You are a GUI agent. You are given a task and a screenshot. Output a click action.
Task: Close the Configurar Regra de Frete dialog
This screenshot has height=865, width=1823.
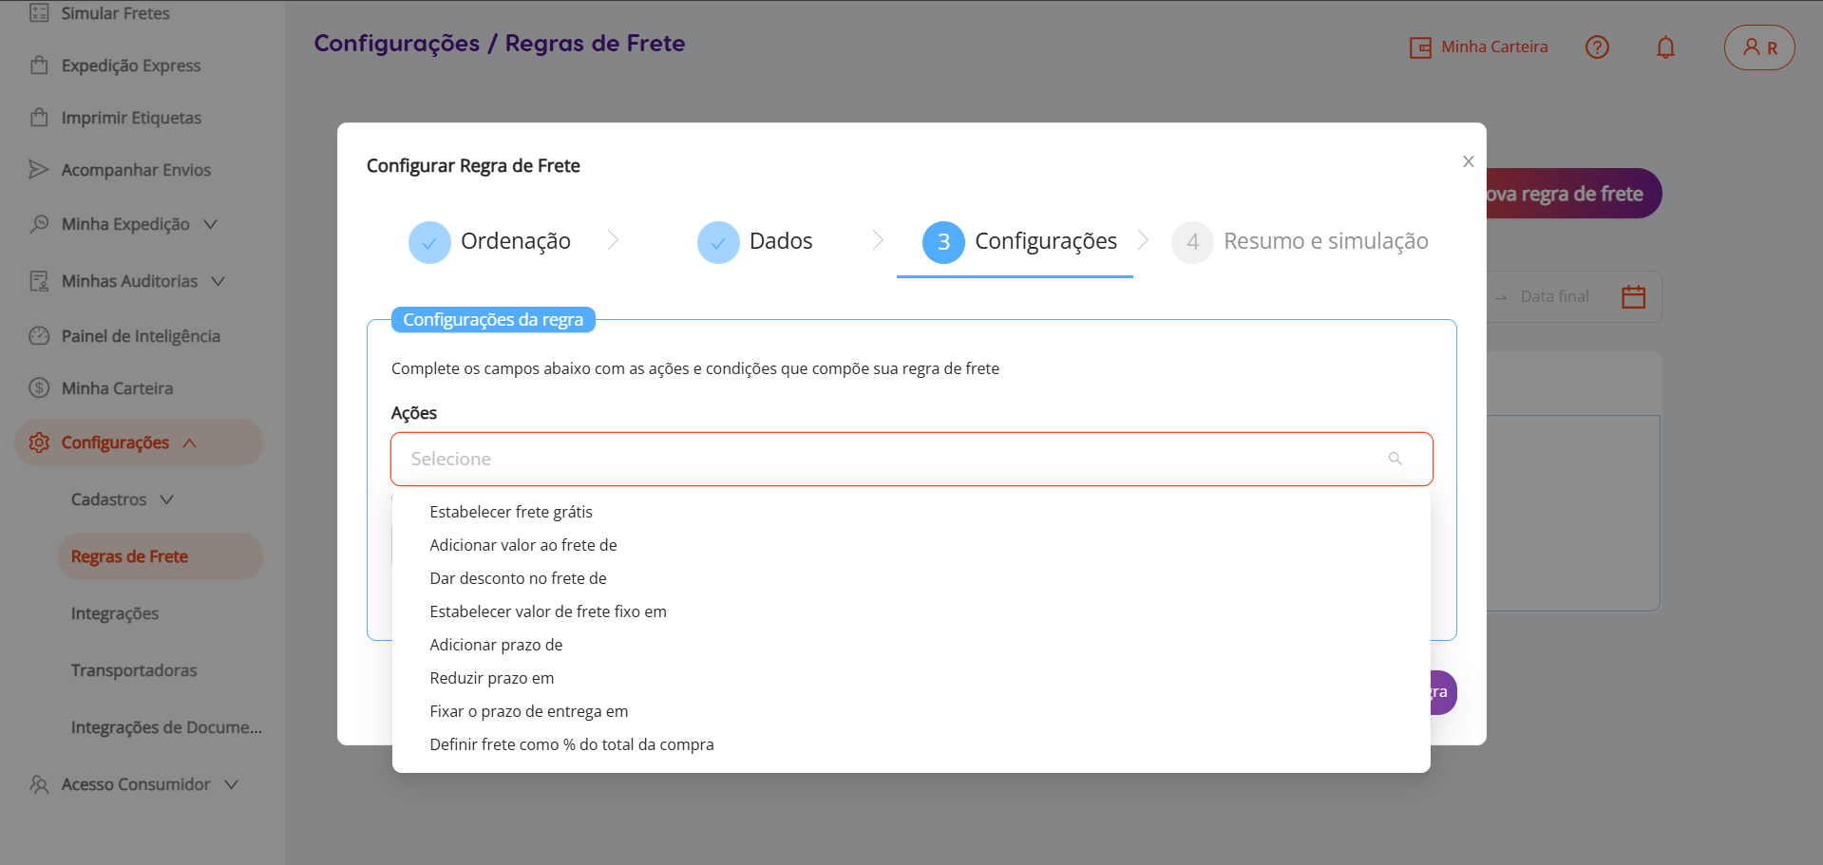(1468, 161)
